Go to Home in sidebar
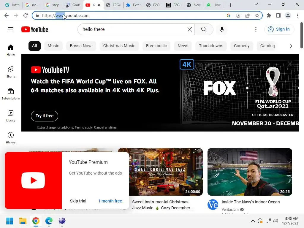This screenshot has width=304, height=228. tap(11, 50)
